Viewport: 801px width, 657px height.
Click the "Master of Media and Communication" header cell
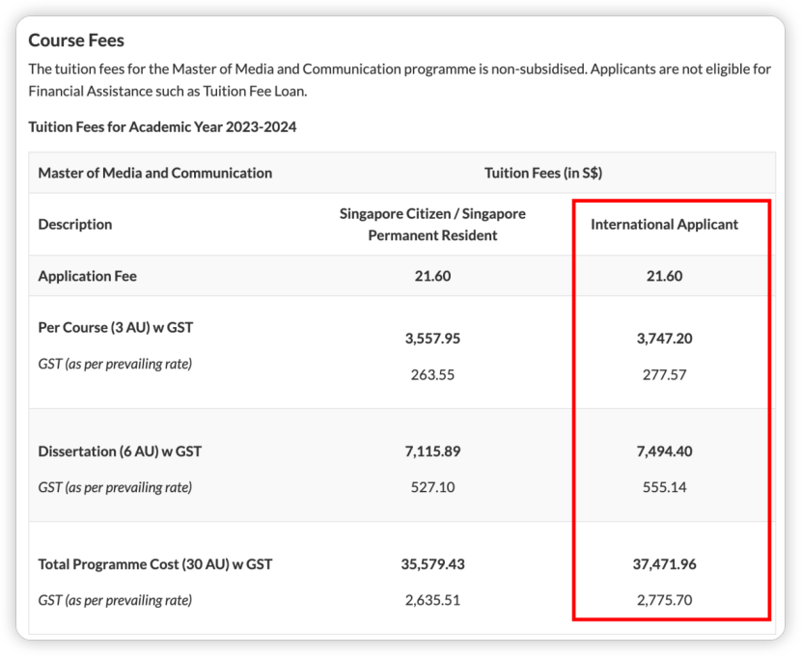[x=154, y=174]
